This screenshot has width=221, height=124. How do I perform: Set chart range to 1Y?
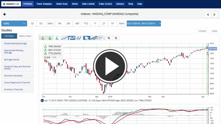(95, 23)
